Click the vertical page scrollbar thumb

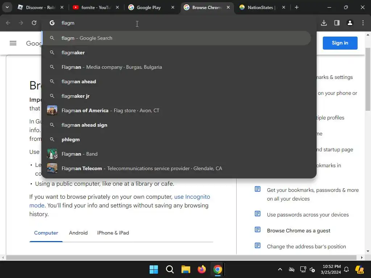[x=368, y=79]
